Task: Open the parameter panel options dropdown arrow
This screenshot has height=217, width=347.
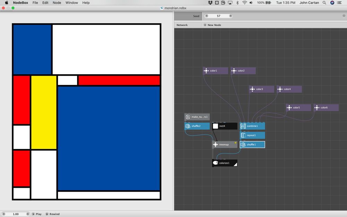Action: (x=344, y=16)
